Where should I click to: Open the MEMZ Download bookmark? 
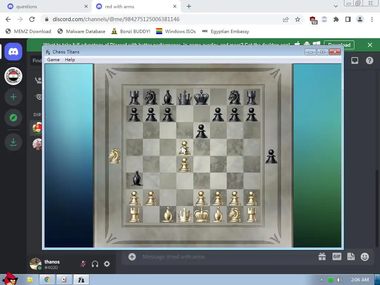tap(28, 31)
